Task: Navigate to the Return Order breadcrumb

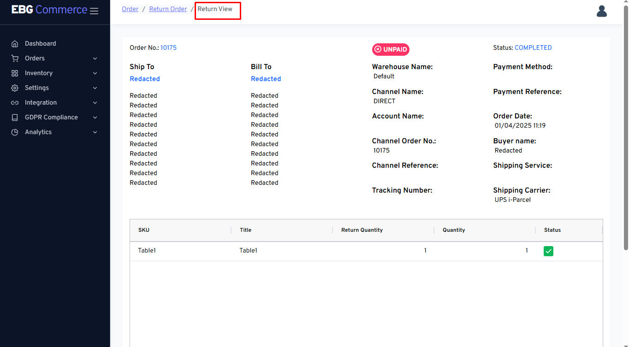Action: pyautogui.click(x=168, y=9)
